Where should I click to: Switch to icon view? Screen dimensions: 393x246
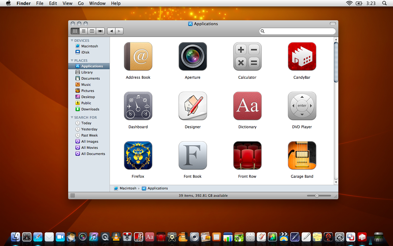[75, 31]
